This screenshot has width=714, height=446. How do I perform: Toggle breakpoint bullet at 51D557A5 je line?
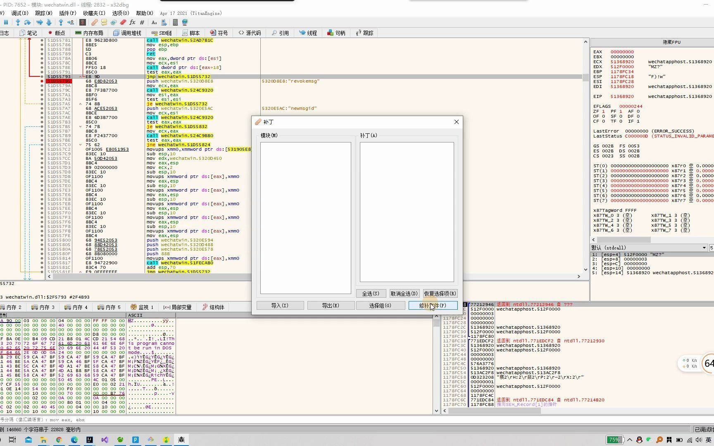pyautogui.click(x=42, y=104)
